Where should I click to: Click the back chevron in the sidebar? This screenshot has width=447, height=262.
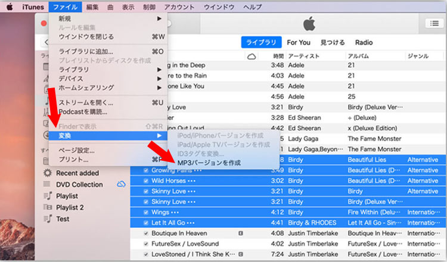46,42
